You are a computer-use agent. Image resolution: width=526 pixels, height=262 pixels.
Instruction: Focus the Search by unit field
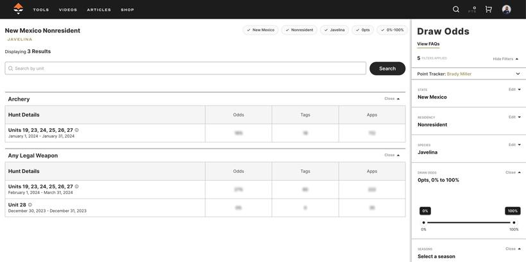[x=186, y=69]
